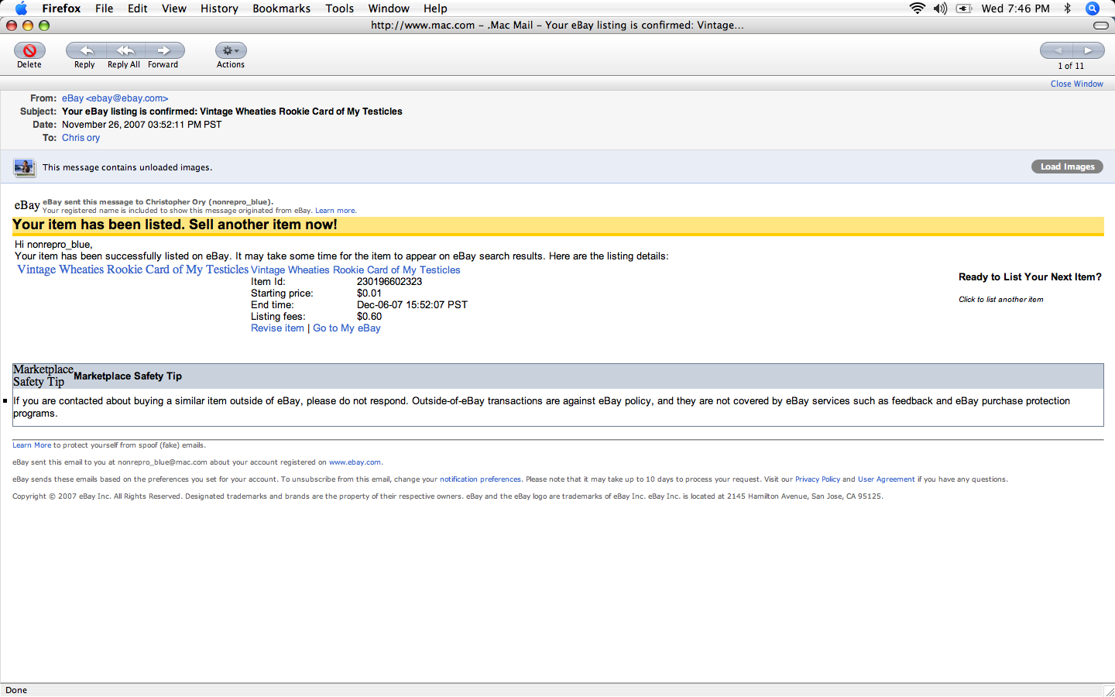Viewport: 1115px width, 697px height.
Task: Open Spotlight search in the menu bar
Action: coord(1093,9)
